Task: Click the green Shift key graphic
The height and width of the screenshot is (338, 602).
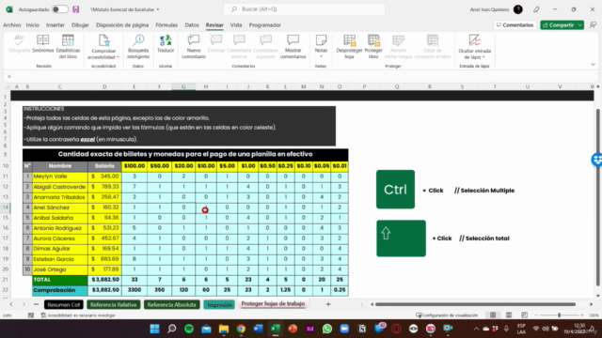Action: pyautogui.click(x=401, y=238)
